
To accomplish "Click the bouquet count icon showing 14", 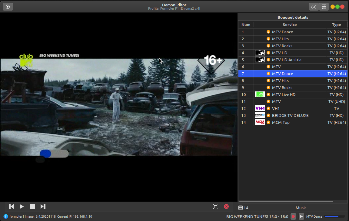I will pyautogui.click(x=240, y=208).
